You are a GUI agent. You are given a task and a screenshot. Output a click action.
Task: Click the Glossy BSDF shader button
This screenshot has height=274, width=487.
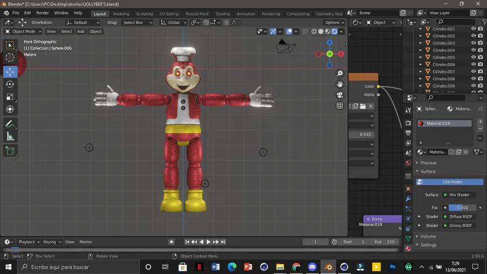point(459,226)
